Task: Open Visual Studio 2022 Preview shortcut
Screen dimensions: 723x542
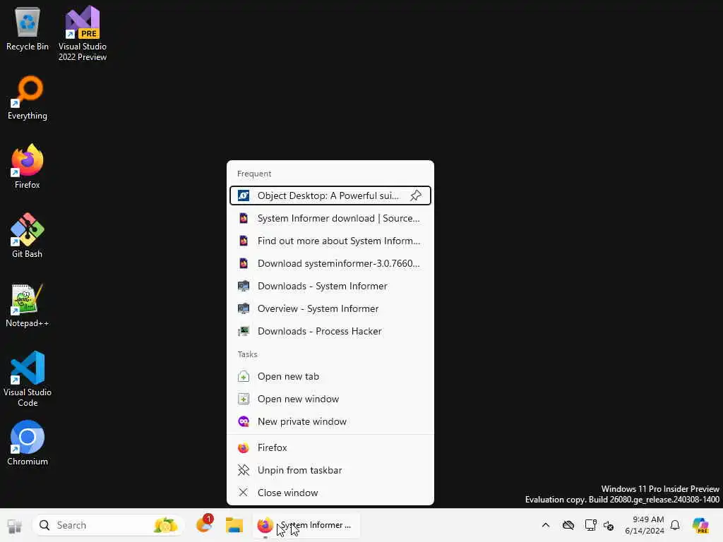Action: pos(83,33)
